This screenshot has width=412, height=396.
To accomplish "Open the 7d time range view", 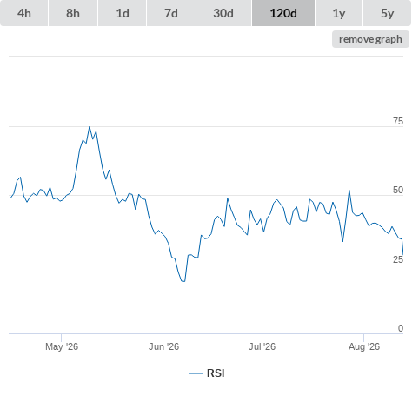I will 171,13.
